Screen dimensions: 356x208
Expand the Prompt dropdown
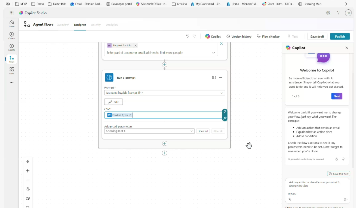(x=222, y=93)
